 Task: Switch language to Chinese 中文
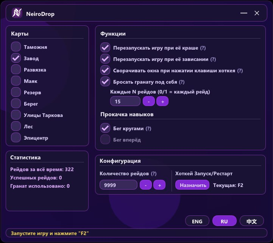(251, 221)
